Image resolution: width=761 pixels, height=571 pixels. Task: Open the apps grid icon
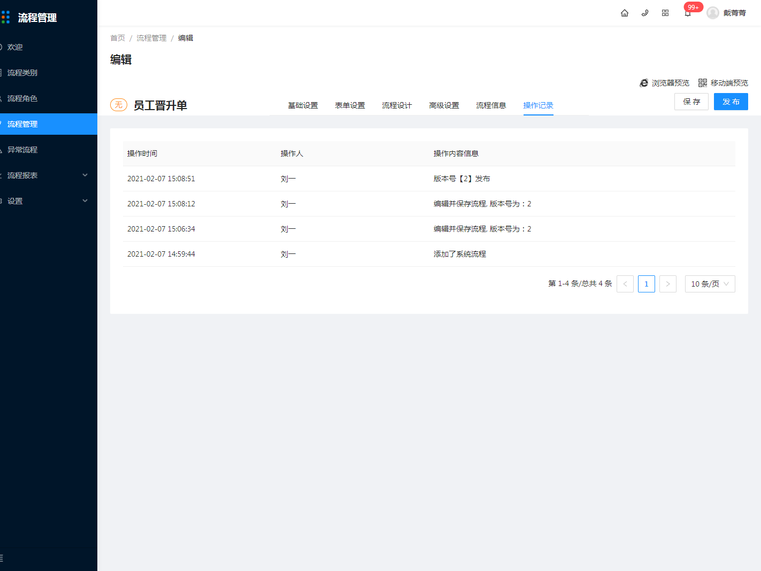(665, 13)
